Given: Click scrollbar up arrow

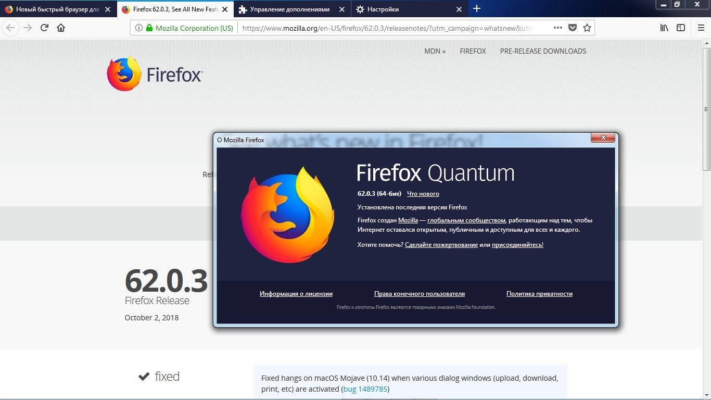Looking at the screenshot, I should 706,43.
